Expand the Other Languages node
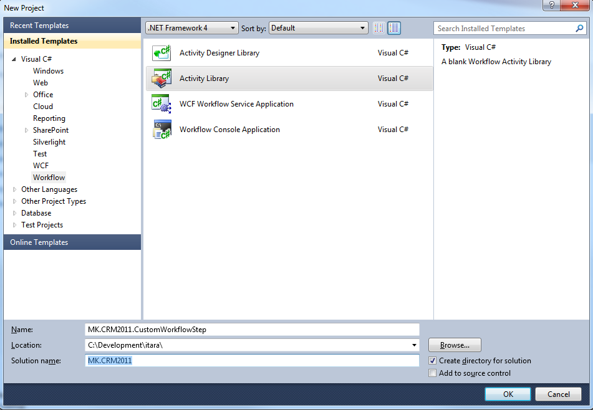This screenshot has width=593, height=410. (x=14, y=189)
